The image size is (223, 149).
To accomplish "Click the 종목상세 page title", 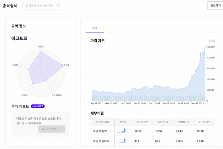I will [x=10, y=6].
